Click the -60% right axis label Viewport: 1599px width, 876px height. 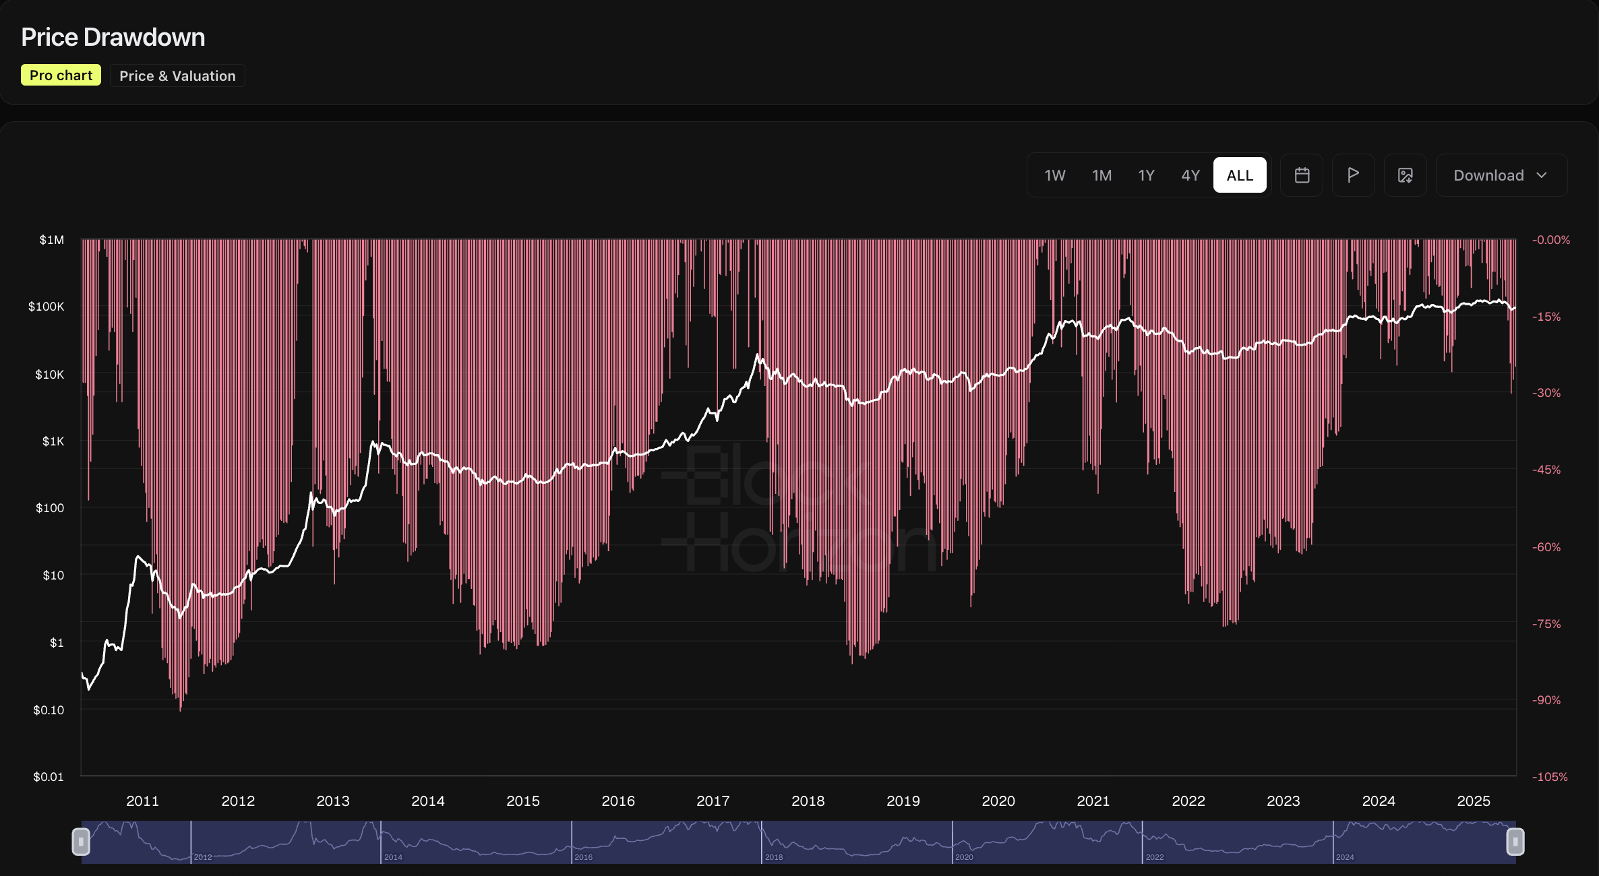(1546, 547)
